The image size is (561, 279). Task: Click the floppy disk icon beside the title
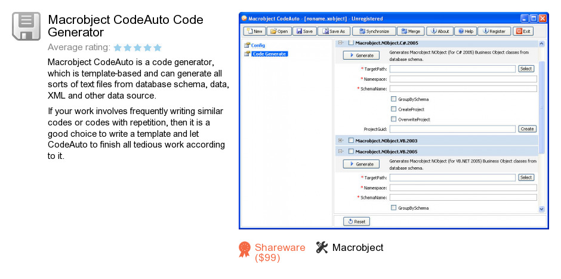tap(26, 26)
